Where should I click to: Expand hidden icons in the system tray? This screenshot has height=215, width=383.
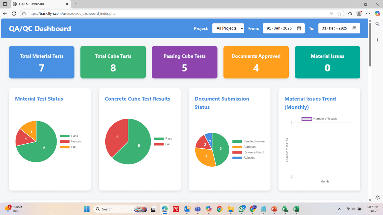[340, 209]
